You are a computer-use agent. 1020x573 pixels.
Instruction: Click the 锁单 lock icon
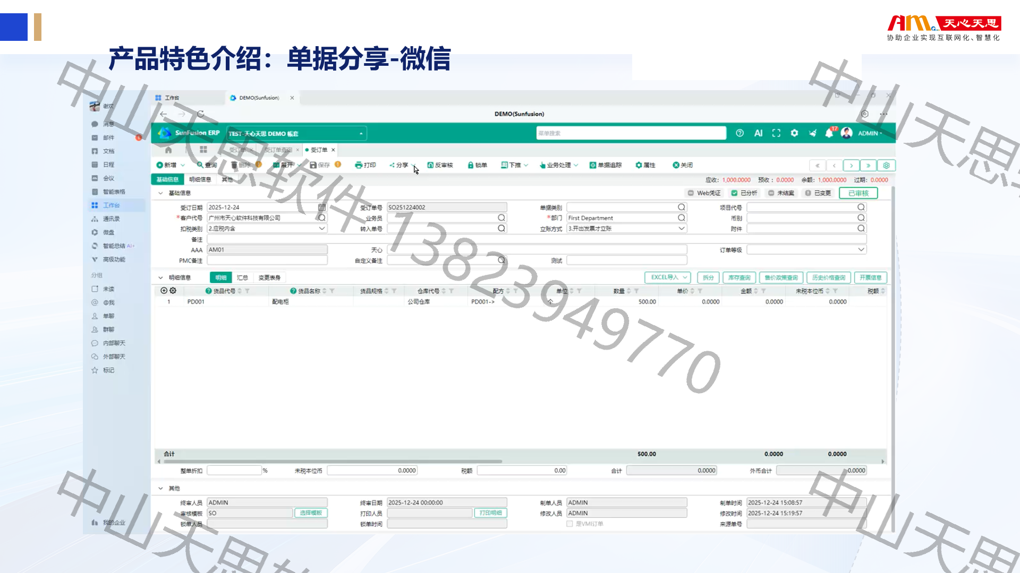pos(471,165)
